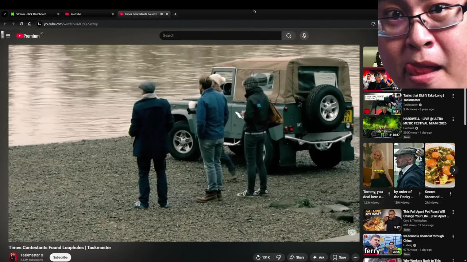This screenshot has width=467, height=262.
Task: Open the Secret Steamed short
Action: pyautogui.click(x=440, y=165)
